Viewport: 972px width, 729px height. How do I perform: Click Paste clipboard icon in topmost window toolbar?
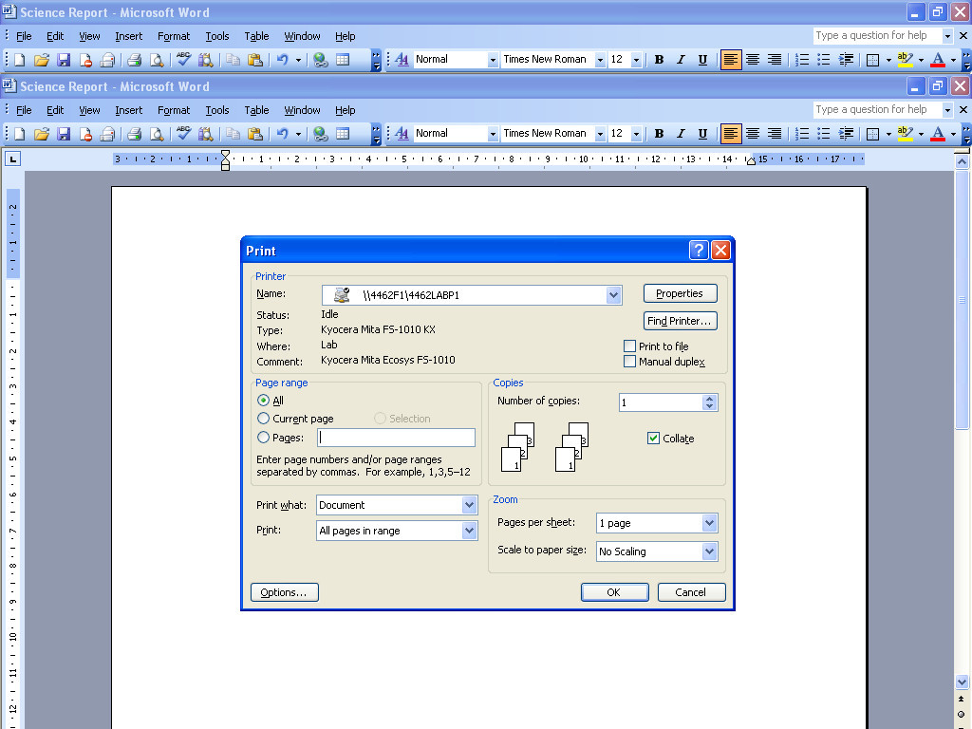tap(254, 60)
